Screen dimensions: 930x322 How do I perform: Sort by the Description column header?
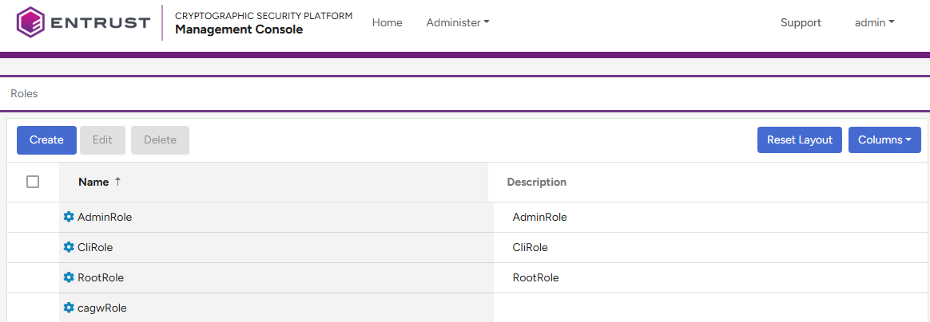click(536, 182)
